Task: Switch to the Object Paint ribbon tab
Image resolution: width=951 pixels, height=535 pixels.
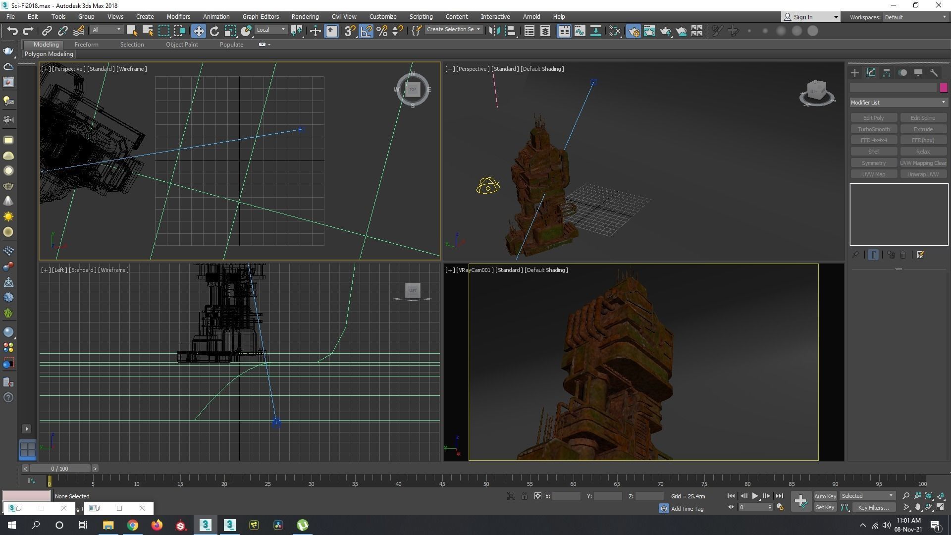Action: pyautogui.click(x=182, y=45)
